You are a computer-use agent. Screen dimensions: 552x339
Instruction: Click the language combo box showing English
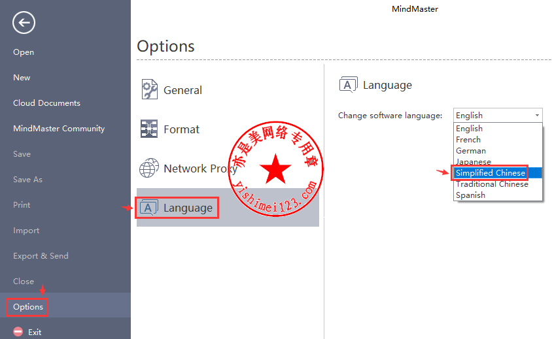pyautogui.click(x=498, y=116)
